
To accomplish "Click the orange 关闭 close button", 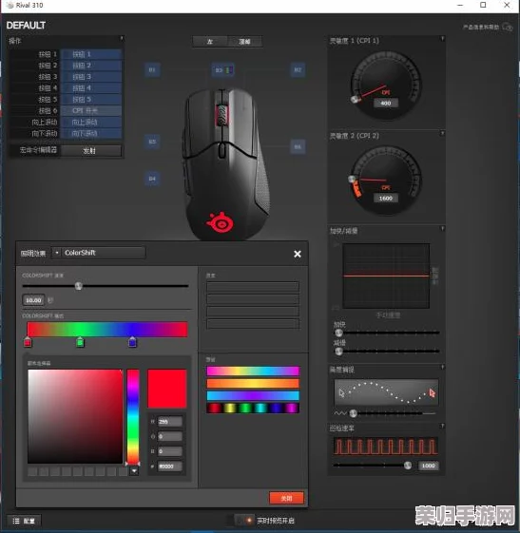I will (x=286, y=499).
